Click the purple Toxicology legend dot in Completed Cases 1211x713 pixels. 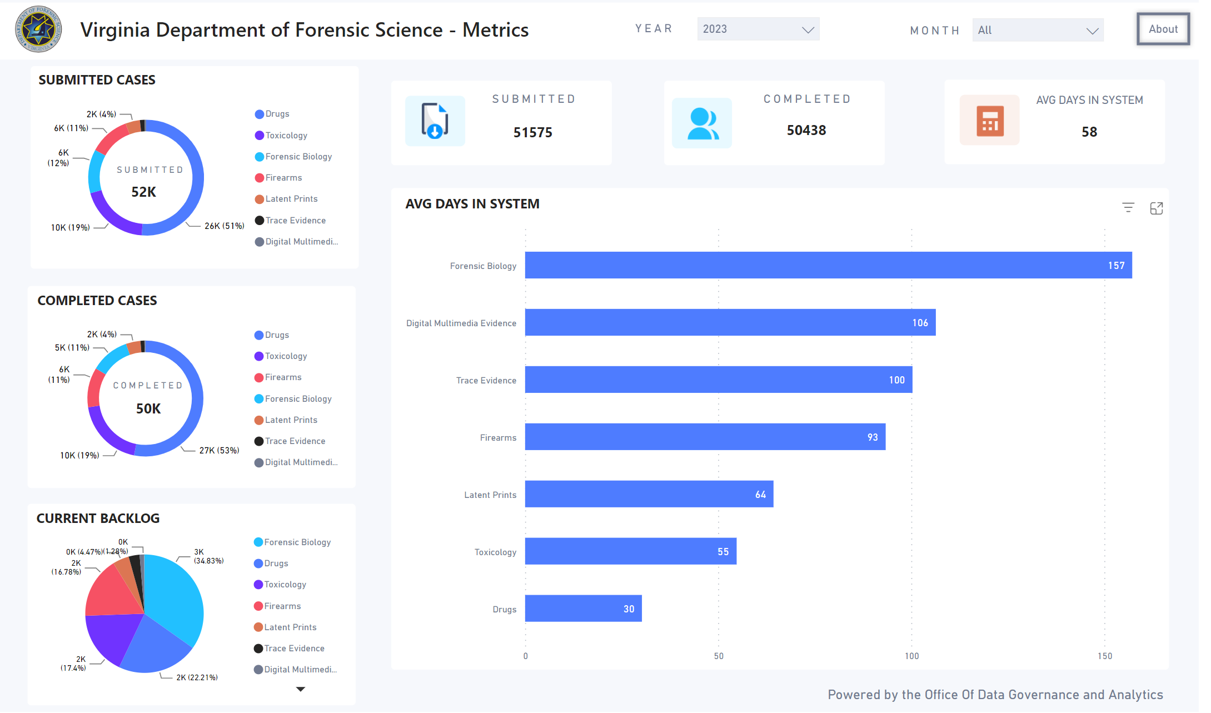(x=258, y=356)
